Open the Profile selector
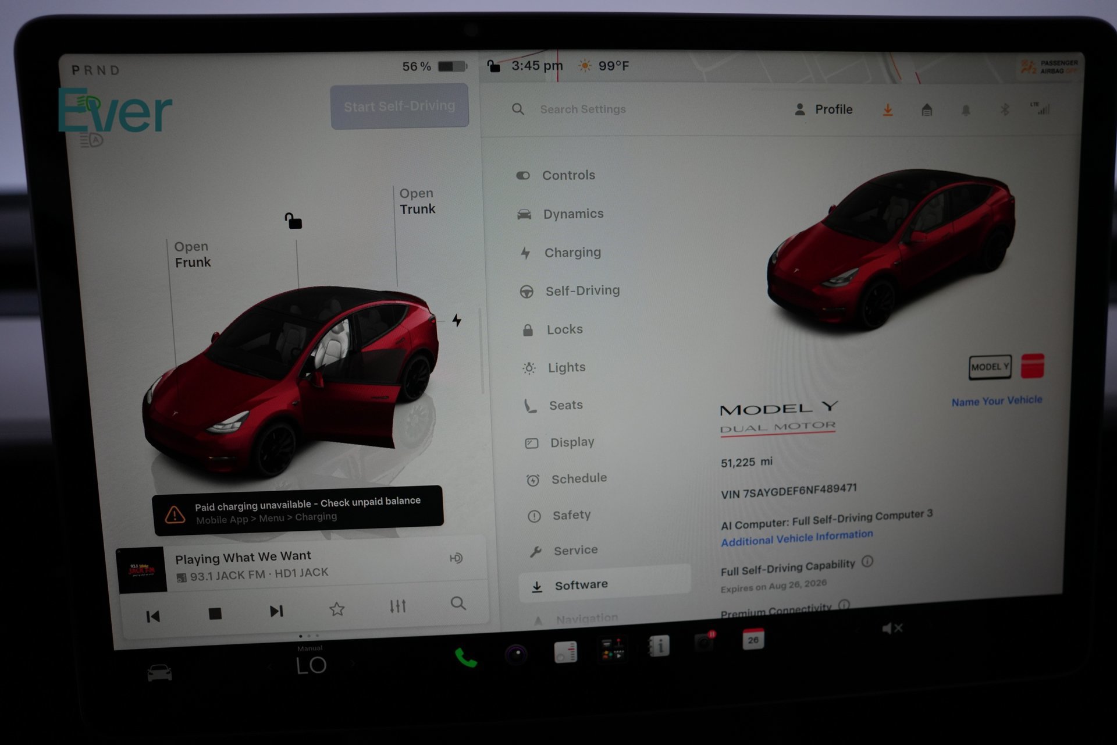 [x=823, y=109]
